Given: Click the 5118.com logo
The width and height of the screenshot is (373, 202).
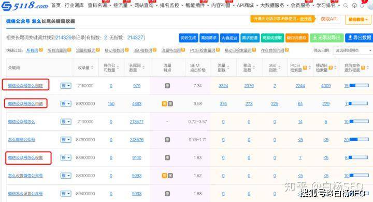Looking at the screenshot, I should 24,6.
